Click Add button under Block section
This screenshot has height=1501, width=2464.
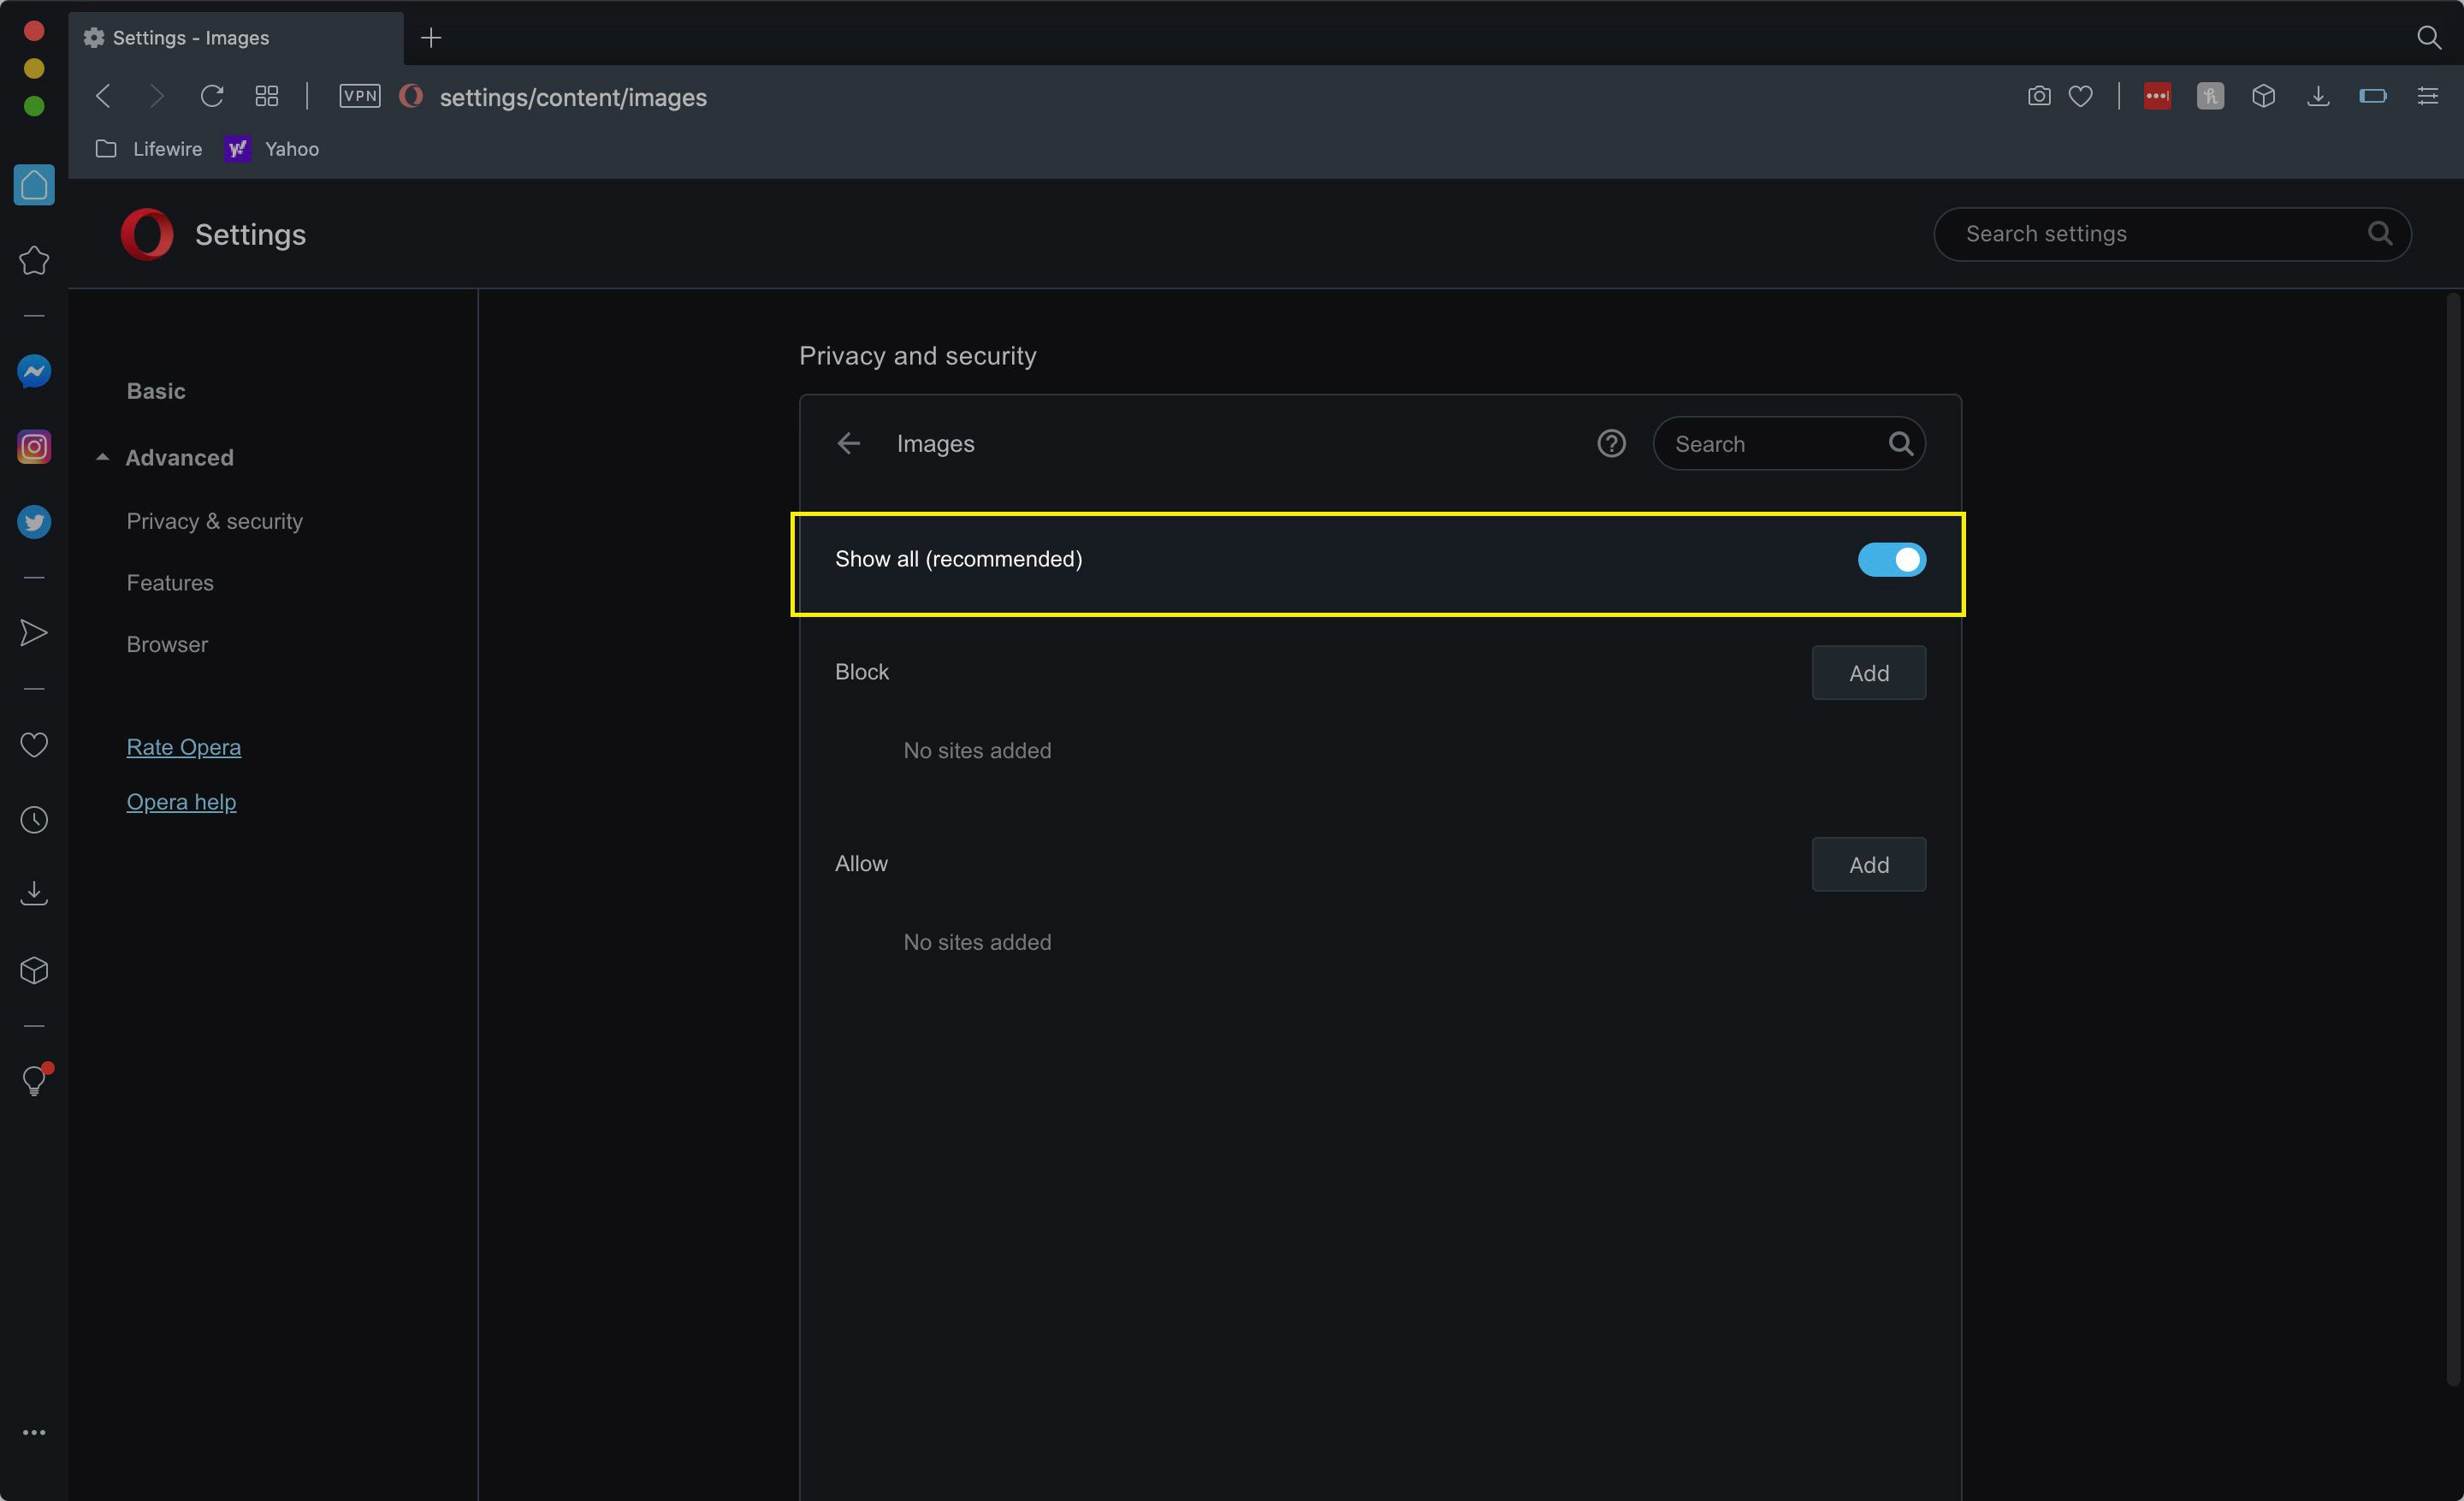point(1868,672)
